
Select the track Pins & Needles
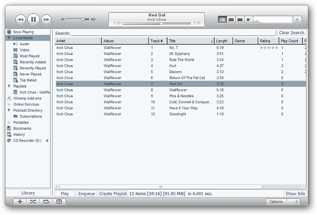181,96
